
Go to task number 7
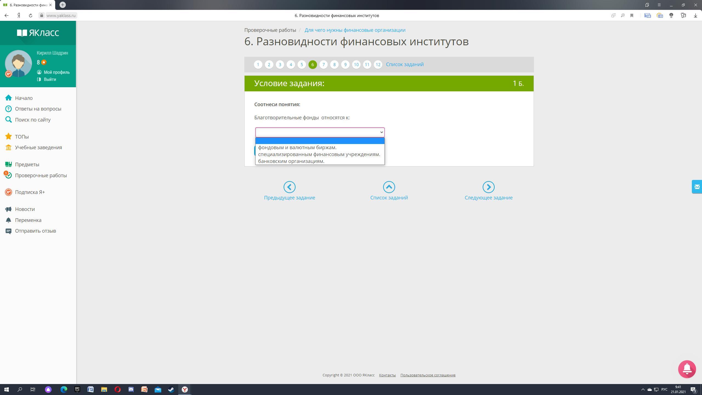[323, 65]
